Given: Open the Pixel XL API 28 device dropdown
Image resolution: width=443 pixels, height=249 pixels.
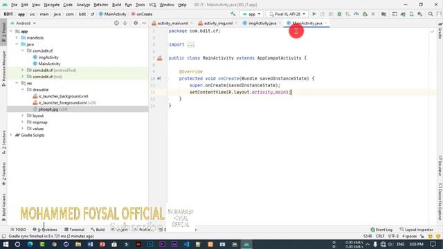Looking at the screenshot, I should 287,14.
